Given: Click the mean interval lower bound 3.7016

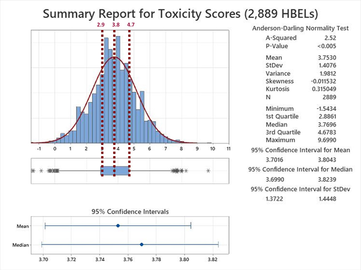Looking at the screenshot, I should coord(275,159).
